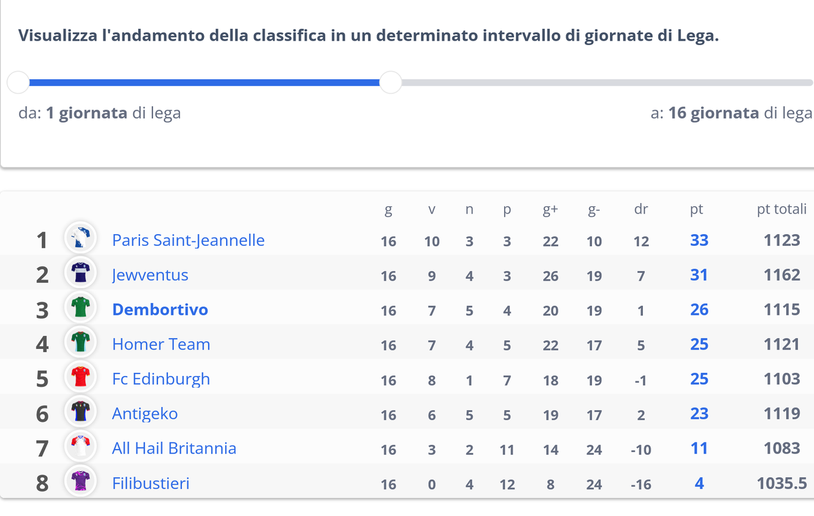Click All Hail Britannia jersey icon
The height and width of the screenshot is (516, 814).
(81, 448)
